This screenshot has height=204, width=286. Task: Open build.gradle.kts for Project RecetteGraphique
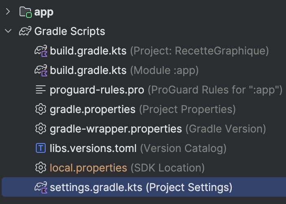[x=88, y=51]
